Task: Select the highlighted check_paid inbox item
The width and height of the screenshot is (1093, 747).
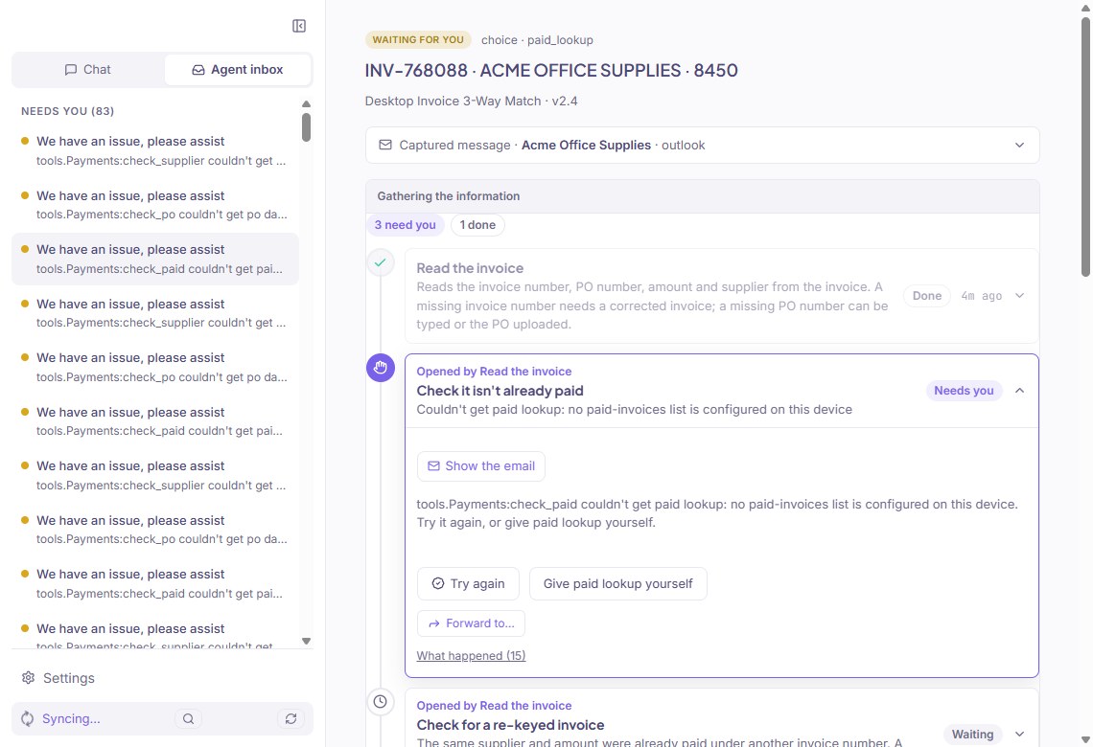Action: [155, 259]
